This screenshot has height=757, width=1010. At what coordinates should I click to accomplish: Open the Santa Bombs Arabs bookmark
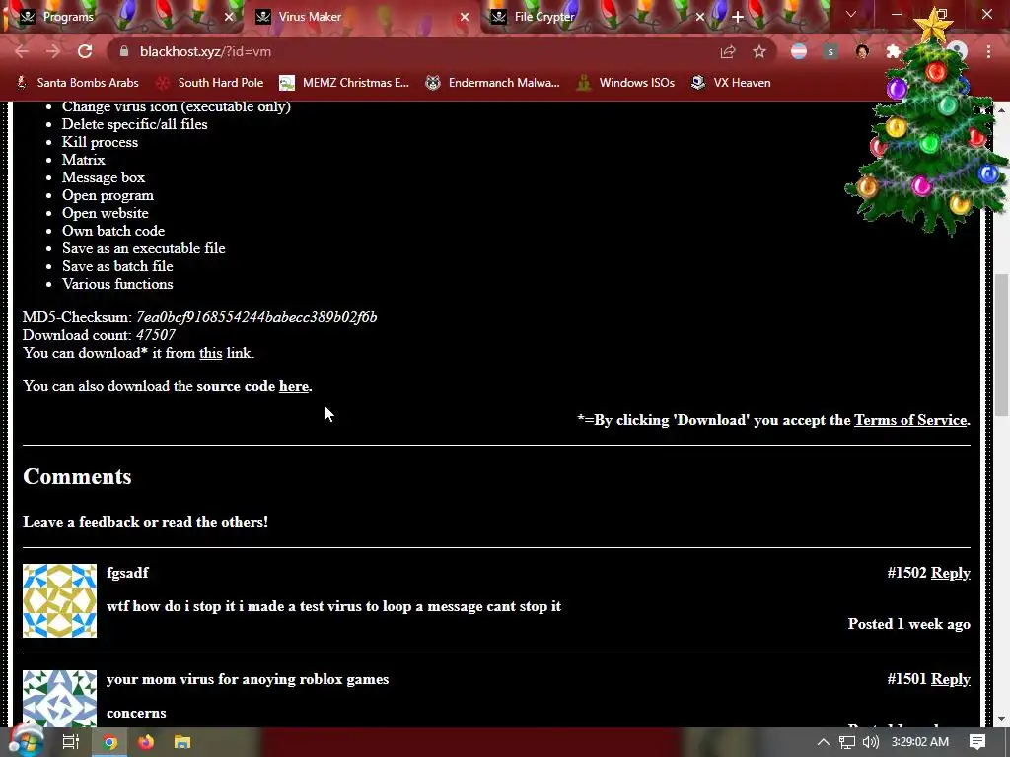pos(77,83)
